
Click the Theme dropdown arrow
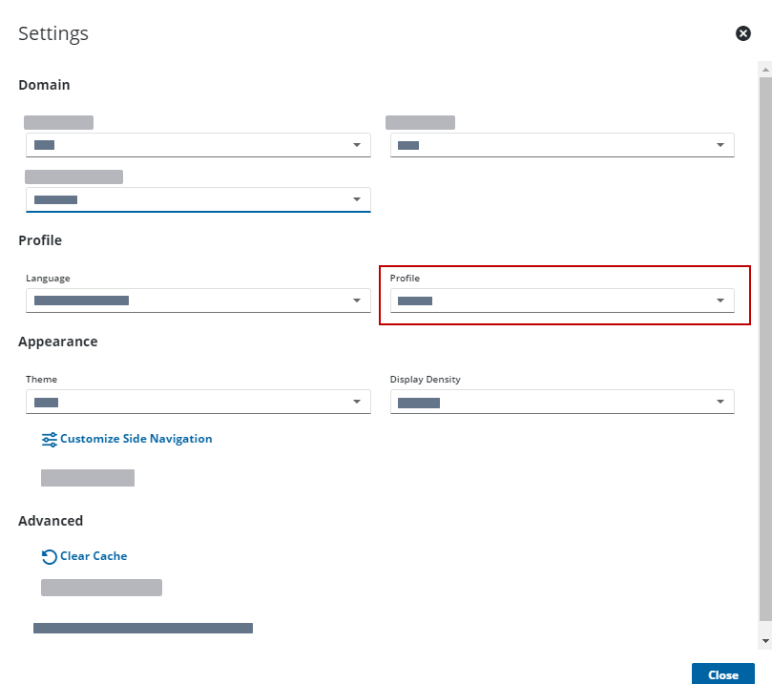357,402
